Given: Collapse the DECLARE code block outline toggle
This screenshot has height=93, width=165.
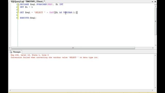Looking at the screenshot, I should [x=19, y=4].
